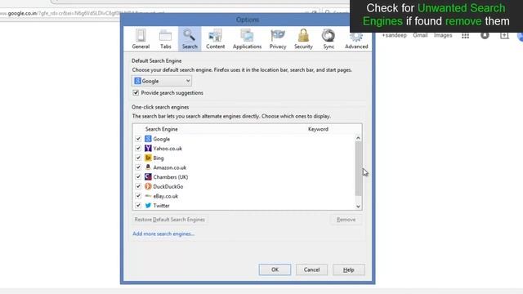Click the Google engine icon in list
The height and width of the screenshot is (294, 523).
click(148, 139)
